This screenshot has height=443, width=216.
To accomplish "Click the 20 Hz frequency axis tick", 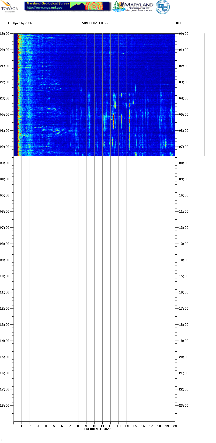I will tap(175, 426).
